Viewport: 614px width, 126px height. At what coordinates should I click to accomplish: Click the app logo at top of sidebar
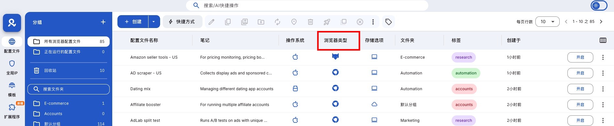click(x=12, y=23)
